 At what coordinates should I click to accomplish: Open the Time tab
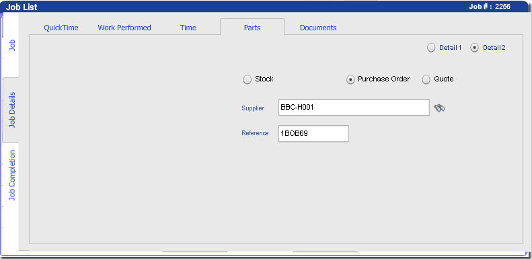click(x=188, y=28)
